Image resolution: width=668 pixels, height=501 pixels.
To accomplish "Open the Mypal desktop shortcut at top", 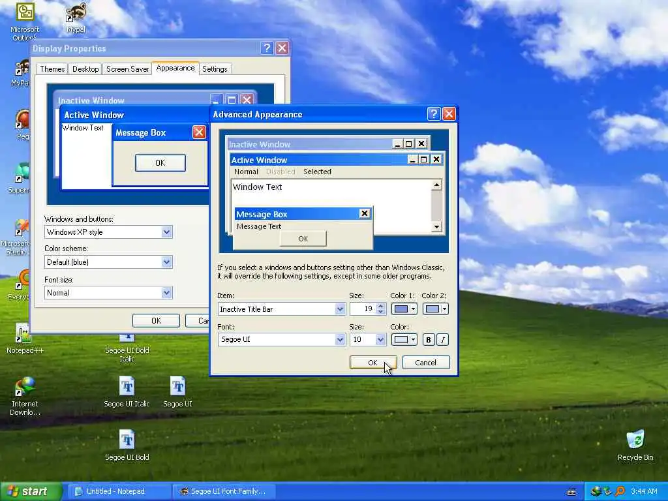I will point(76,18).
